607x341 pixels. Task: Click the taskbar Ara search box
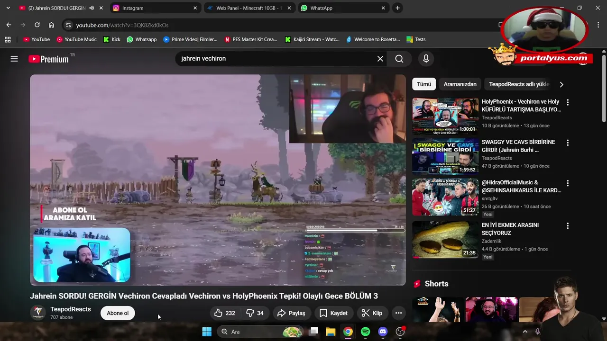260,332
